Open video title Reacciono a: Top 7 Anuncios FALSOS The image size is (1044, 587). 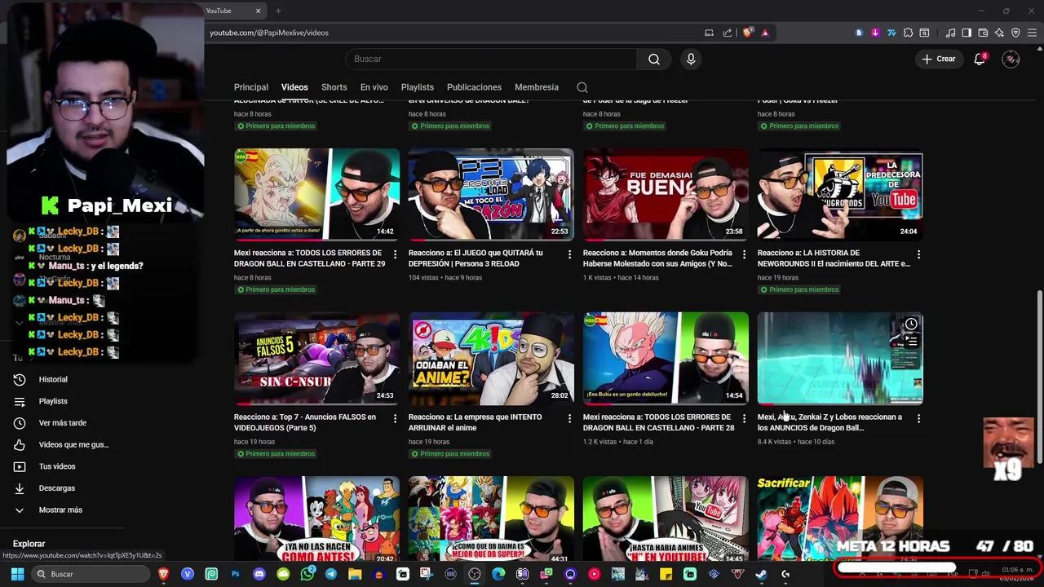pyautogui.click(x=305, y=422)
